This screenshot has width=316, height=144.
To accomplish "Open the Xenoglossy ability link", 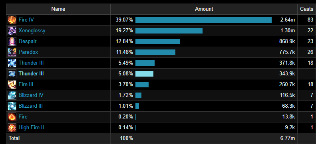I will [32, 31].
